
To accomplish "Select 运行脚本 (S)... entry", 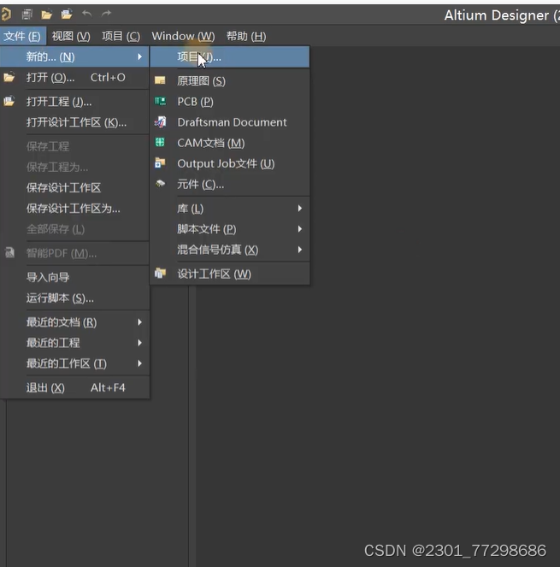I will [x=74, y=298].
